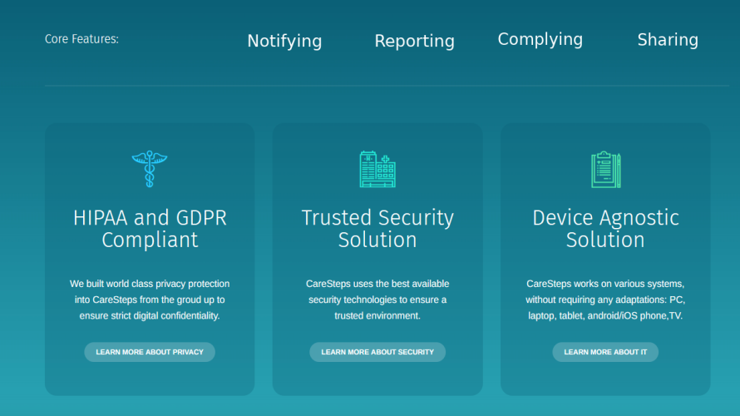Click Learn More About IT button

pyautogui.click(x=605, y=352)
